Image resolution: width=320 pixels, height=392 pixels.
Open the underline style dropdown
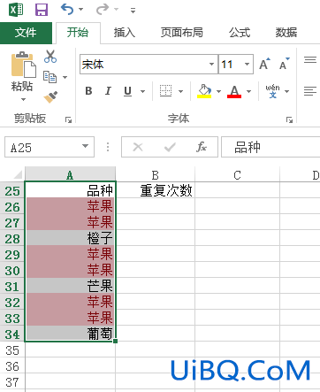(x=142, y=91)
